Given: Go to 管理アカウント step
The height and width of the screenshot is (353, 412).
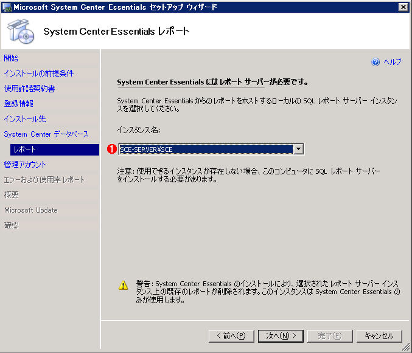Looking at the screenshot, I should tap(25, 165).
